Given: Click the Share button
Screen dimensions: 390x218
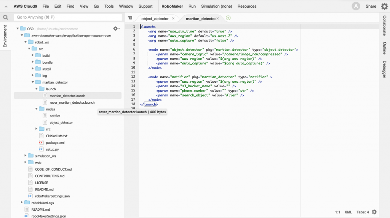Looking at the screenshot, I should 371,6.
